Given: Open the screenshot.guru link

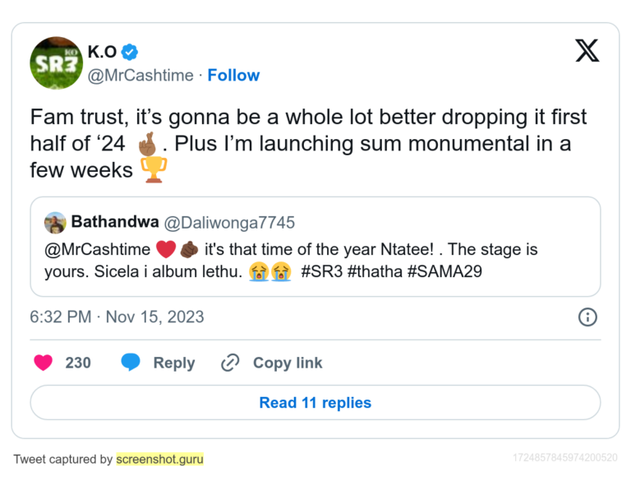Looking at the screenshot, I should (x=160, y=459).
